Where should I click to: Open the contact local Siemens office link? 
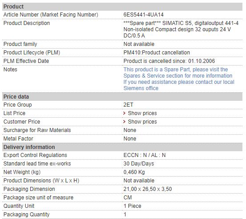point(179,85)
